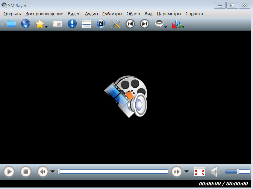Open the Воспроизведение menu
The height and width of the screenshot is (189, 253).
click(x=44, y=14)
